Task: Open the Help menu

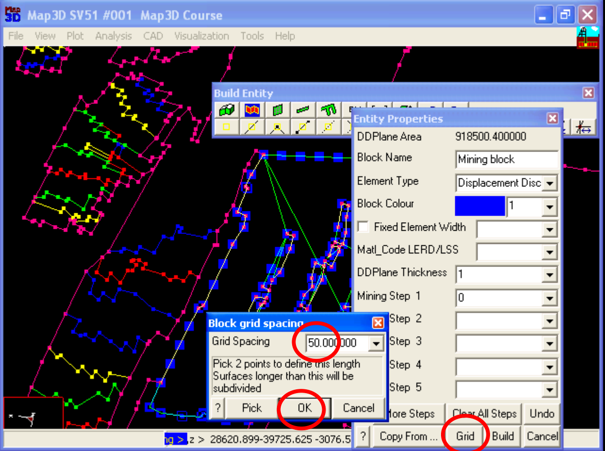Action: point(285,36)
